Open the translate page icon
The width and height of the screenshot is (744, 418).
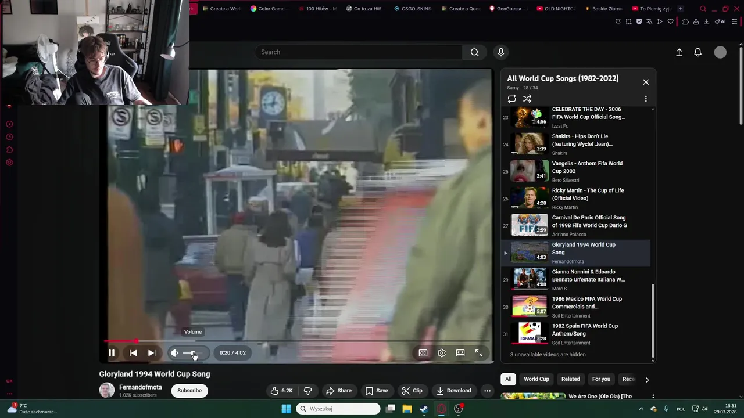click(649, 21)
